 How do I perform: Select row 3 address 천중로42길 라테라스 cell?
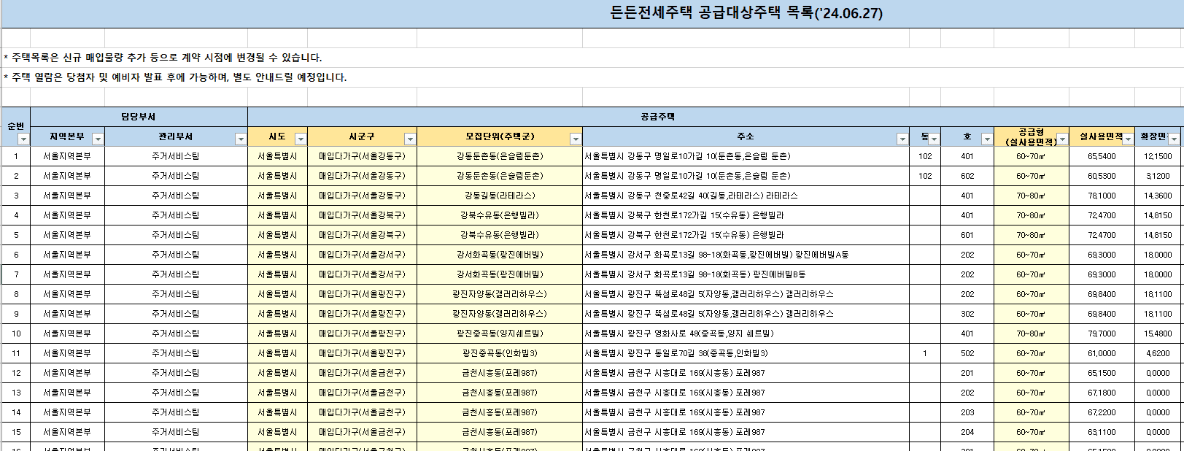tap(746, 196)
